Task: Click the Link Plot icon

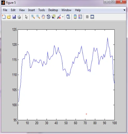Action: click(x=68, y=17)
